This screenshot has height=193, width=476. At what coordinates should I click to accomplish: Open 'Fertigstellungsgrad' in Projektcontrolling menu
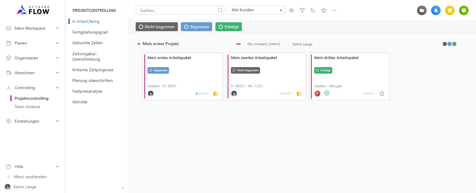[x=90, y=32]
